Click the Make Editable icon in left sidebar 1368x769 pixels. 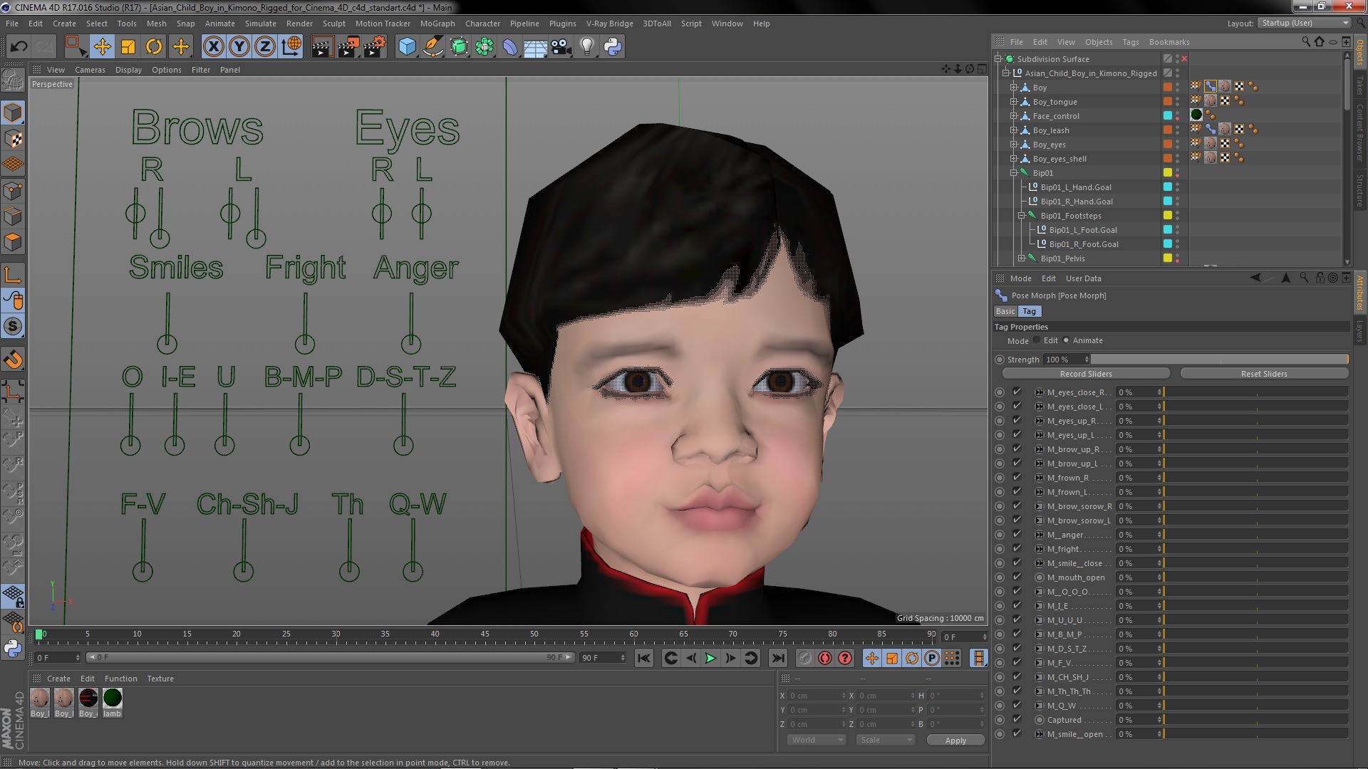pyautogui.click(x=13, y=80)
